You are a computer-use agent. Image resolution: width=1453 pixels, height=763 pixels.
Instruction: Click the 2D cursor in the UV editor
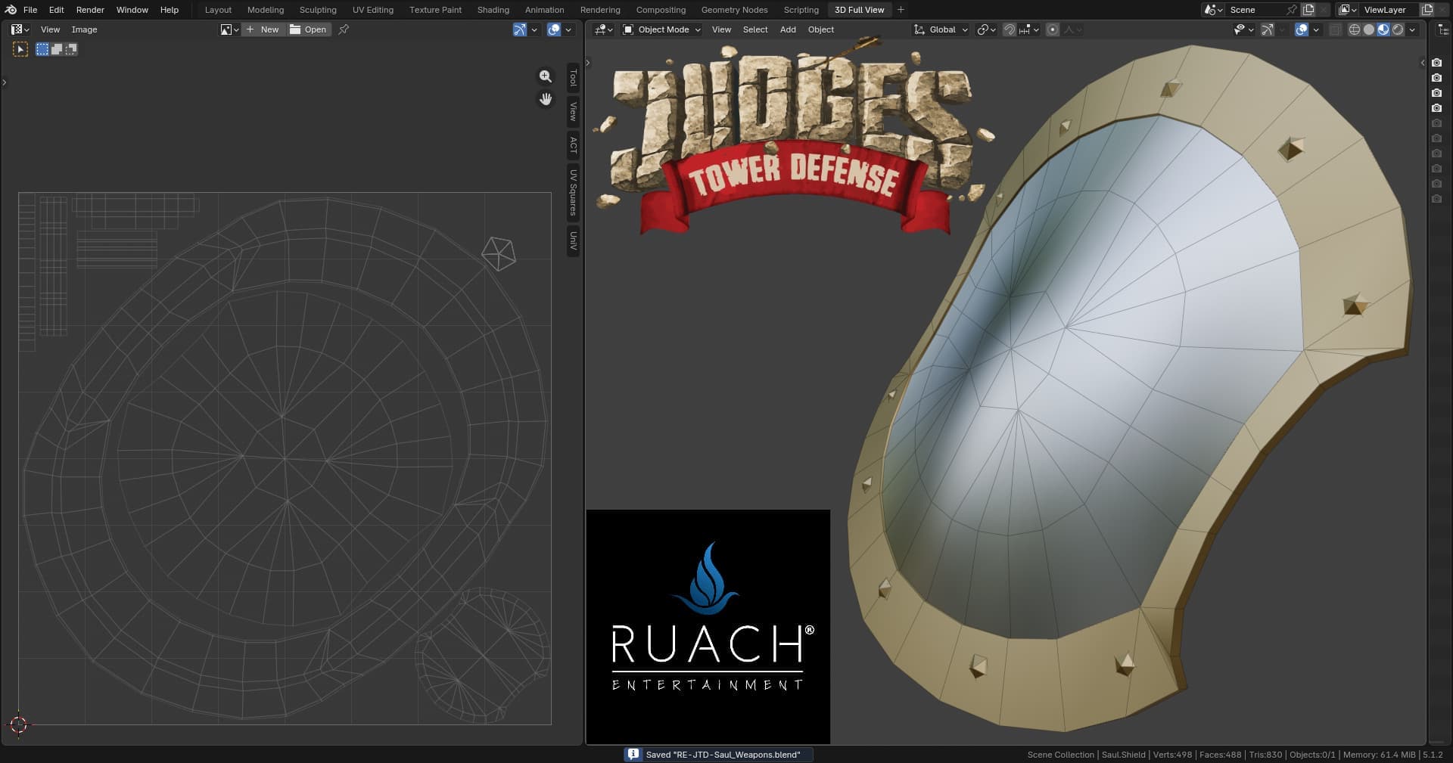point(19,724)
